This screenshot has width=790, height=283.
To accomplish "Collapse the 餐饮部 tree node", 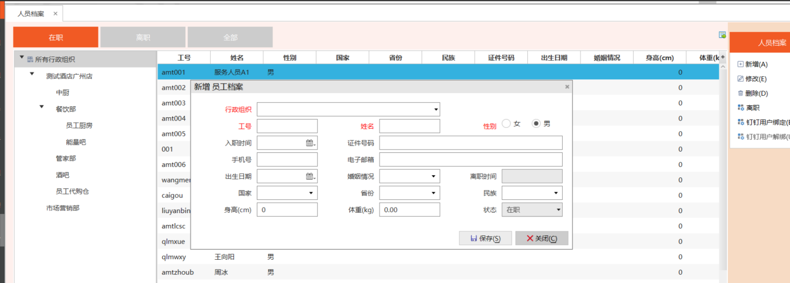I will coord(42,107).
